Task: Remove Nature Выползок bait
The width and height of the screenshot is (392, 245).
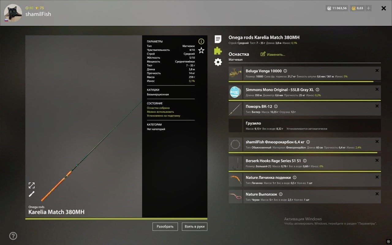Action: pos(377,194)
